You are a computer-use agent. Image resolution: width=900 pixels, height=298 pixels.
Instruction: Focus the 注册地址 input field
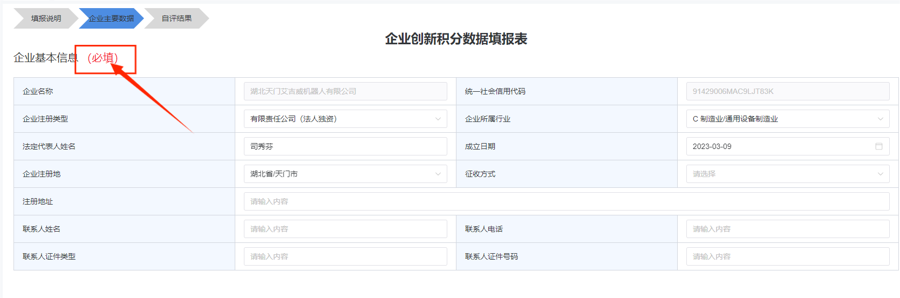567,201
